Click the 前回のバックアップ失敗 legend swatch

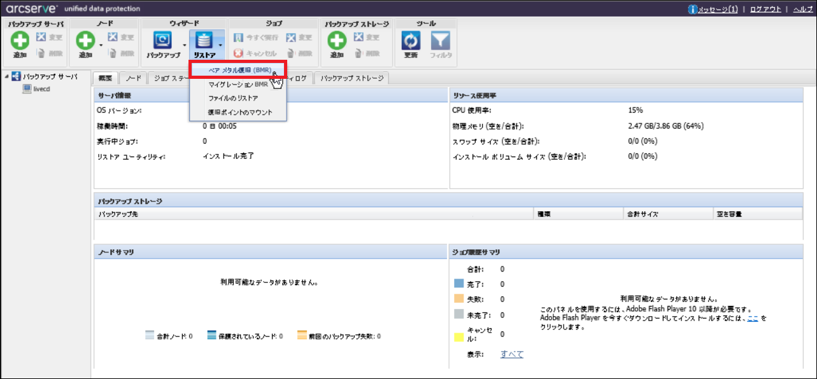click(x=302, y=335)
